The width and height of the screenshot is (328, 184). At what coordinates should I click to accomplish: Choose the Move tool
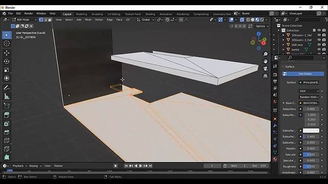click(7, 53)
